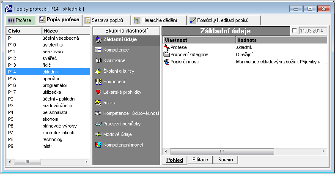
Task: Click the left arrow of properties scrollbar
Action: (x=166, y=151)
